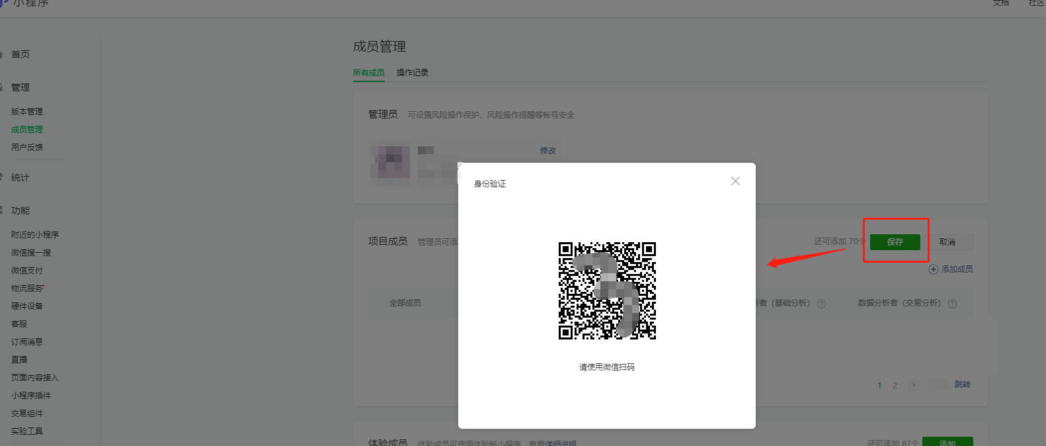Click the page number jump input field
The height and width of the screenshot is (446, 1046).
(938, 384)
